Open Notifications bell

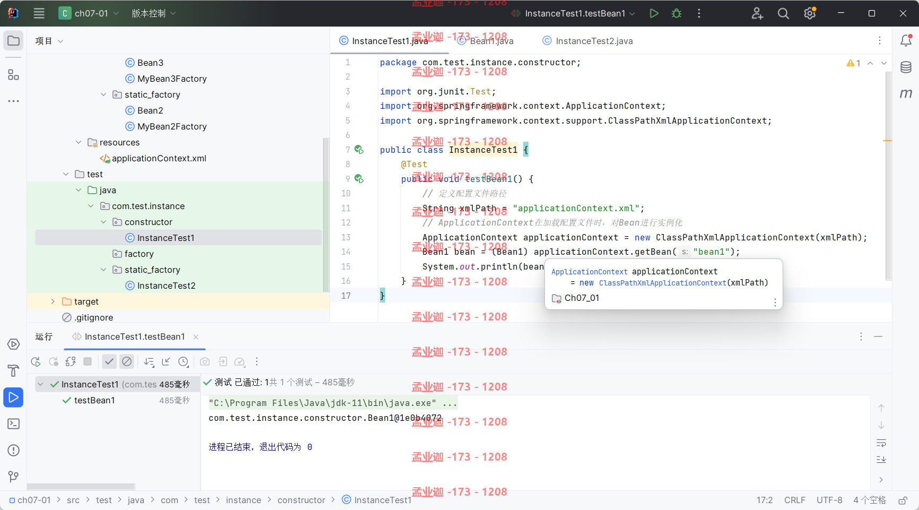[x=906, y=40]
